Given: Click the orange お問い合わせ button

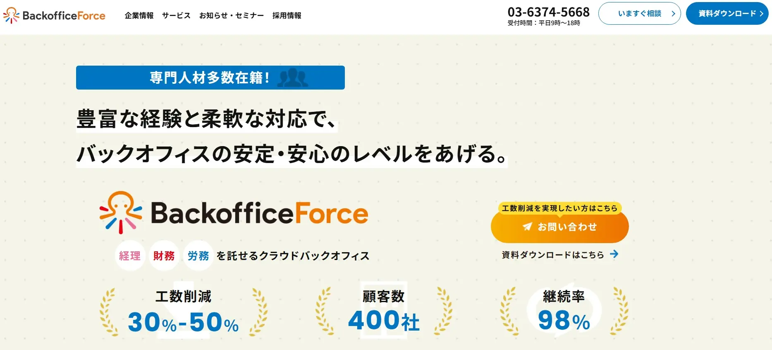Looking at the screenshot, I should [559, 227].
